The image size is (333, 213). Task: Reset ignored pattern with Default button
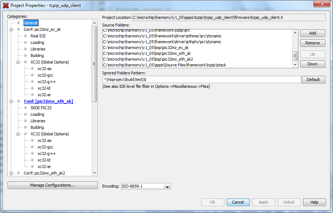coord(313,79)
